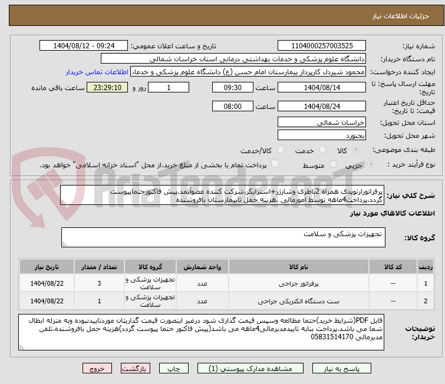
Task: Click عدد unit cell in row 1
Action: coord(202,283)
